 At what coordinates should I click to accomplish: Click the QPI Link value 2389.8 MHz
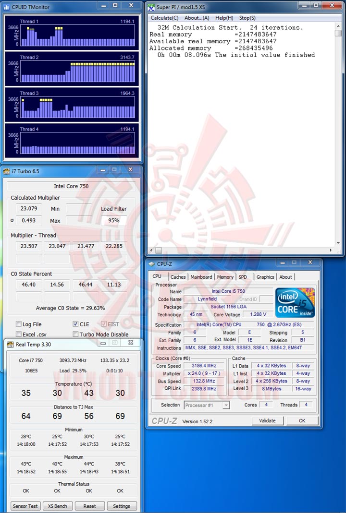(204, 389)
